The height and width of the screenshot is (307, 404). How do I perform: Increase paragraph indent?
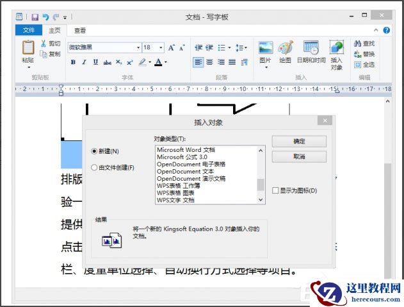(x=209, y=47)
